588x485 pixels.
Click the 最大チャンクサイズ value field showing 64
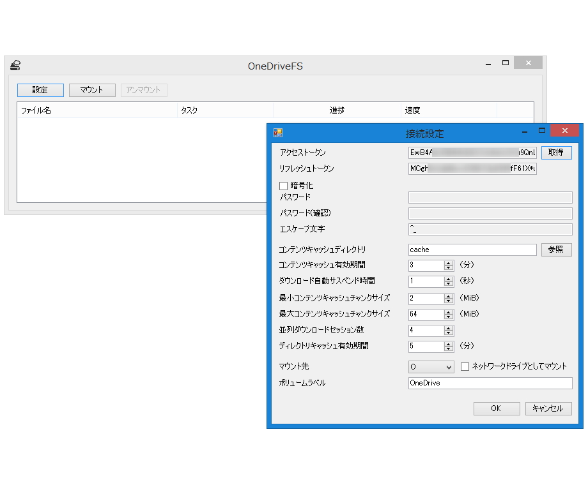(426, 314)
